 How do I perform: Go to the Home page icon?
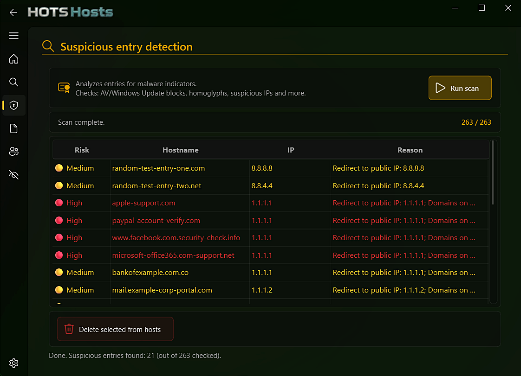coord(13,59)
